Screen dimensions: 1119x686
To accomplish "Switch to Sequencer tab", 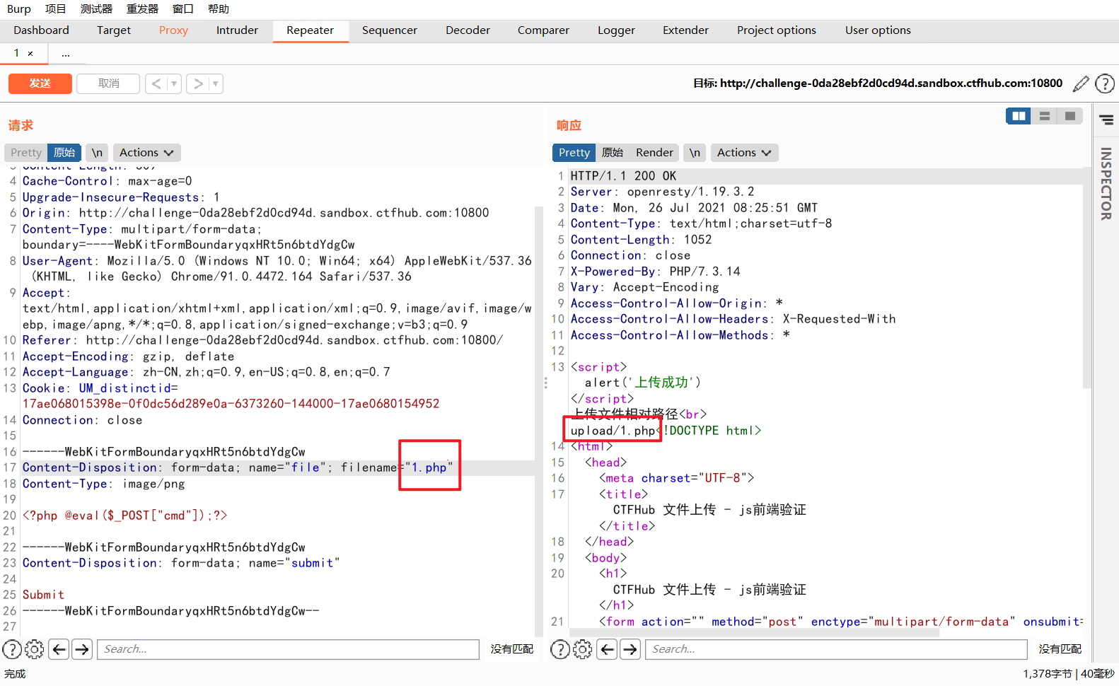I will tap(390, 30).
